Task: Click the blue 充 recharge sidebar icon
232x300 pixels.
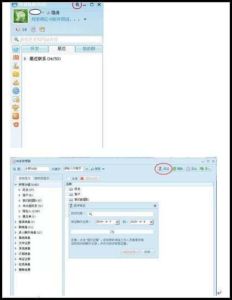Action: tap(16, 91)
